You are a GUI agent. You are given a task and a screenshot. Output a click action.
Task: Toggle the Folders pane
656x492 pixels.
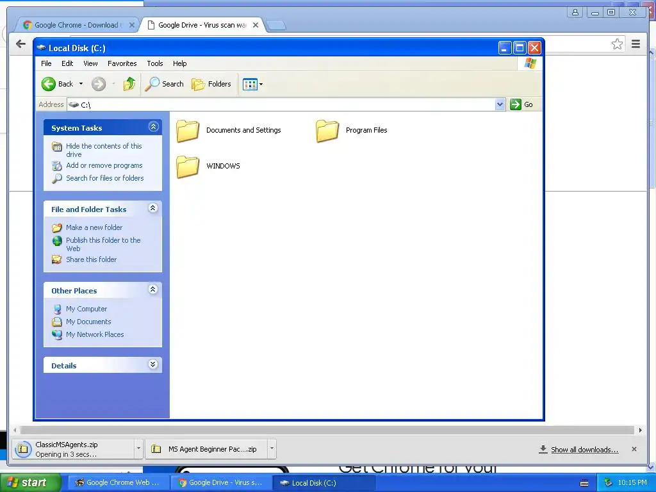point(211,84)
